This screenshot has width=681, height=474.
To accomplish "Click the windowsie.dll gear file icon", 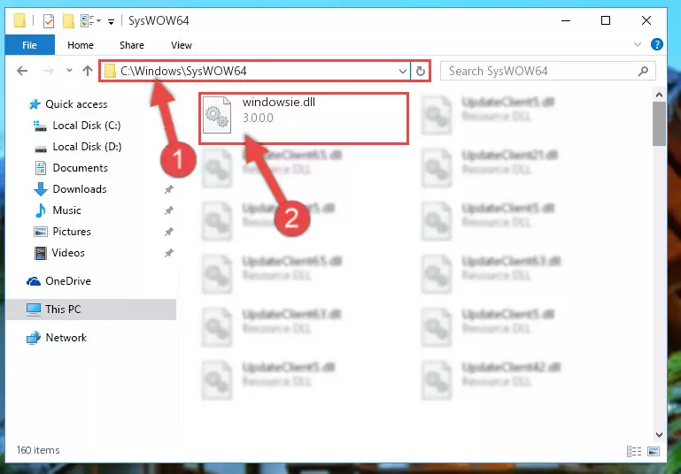I will pyautogui.click(x=217, y=115).
